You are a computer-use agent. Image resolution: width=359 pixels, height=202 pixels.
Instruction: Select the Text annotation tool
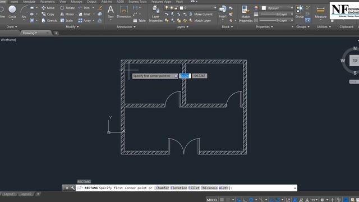tap(111, 12)
